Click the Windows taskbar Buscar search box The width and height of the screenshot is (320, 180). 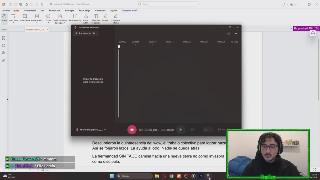tap(134, 176)
